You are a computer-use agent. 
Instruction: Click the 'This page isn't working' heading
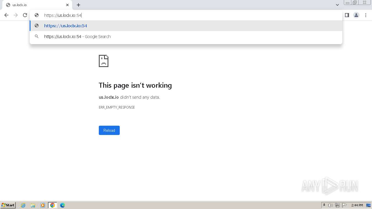click(x=135, y=85)
